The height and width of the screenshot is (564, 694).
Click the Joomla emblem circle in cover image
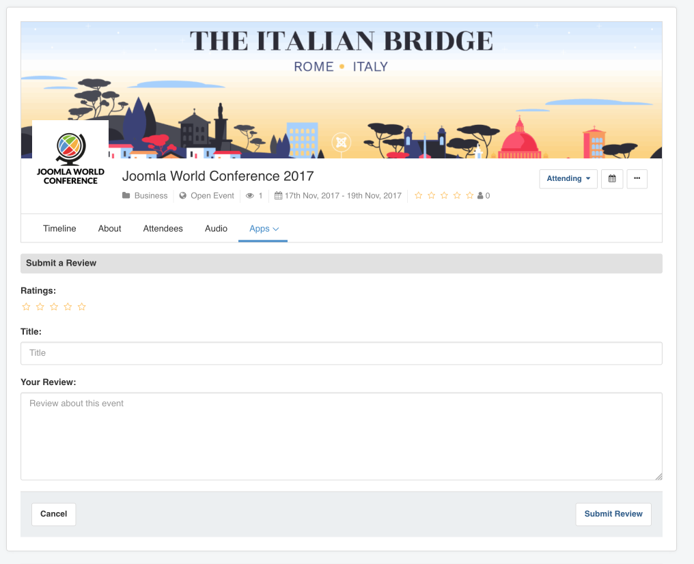342,143
